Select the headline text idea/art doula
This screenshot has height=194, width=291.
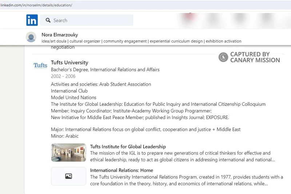coord(54,41)
